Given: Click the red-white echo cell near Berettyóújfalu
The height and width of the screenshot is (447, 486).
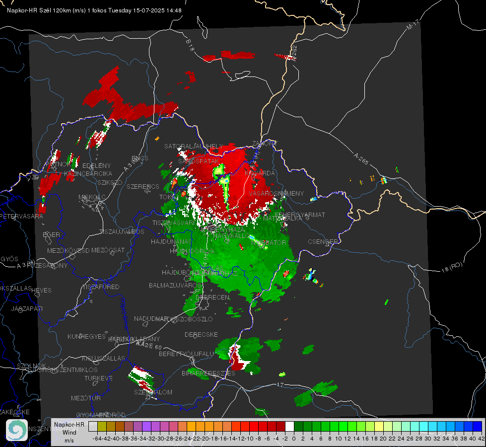Looking at the screenshot, I should pyautogui.click(x=238, y=358).
